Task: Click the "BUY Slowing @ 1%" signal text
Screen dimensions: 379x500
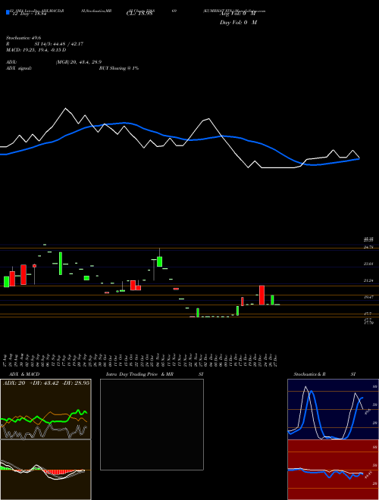Action: [x=119, y=68]
